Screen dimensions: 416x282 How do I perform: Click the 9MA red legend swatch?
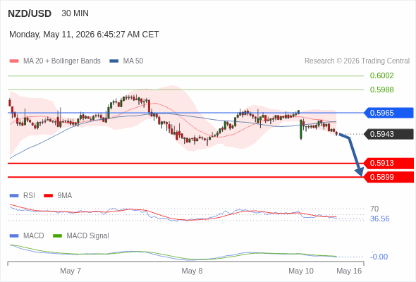(48, 196)
